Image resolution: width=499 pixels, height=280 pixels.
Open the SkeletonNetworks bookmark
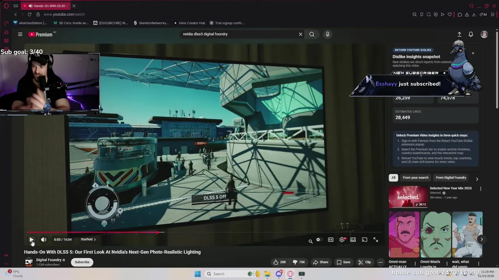pos(151,23)
